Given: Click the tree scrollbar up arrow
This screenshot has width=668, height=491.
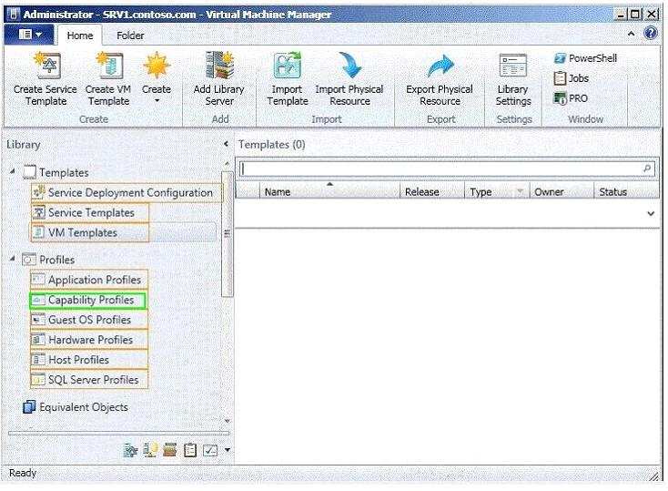Looking at the screenshot, I should 228,164.
